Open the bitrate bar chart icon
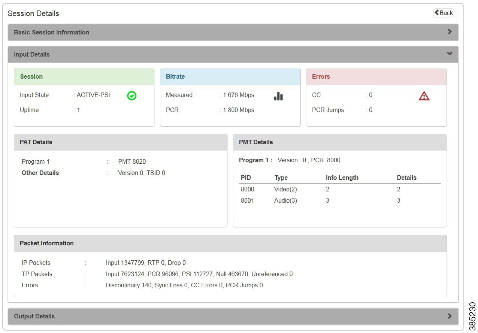Screen dimensions: 478x333 (x=278, y=96)
